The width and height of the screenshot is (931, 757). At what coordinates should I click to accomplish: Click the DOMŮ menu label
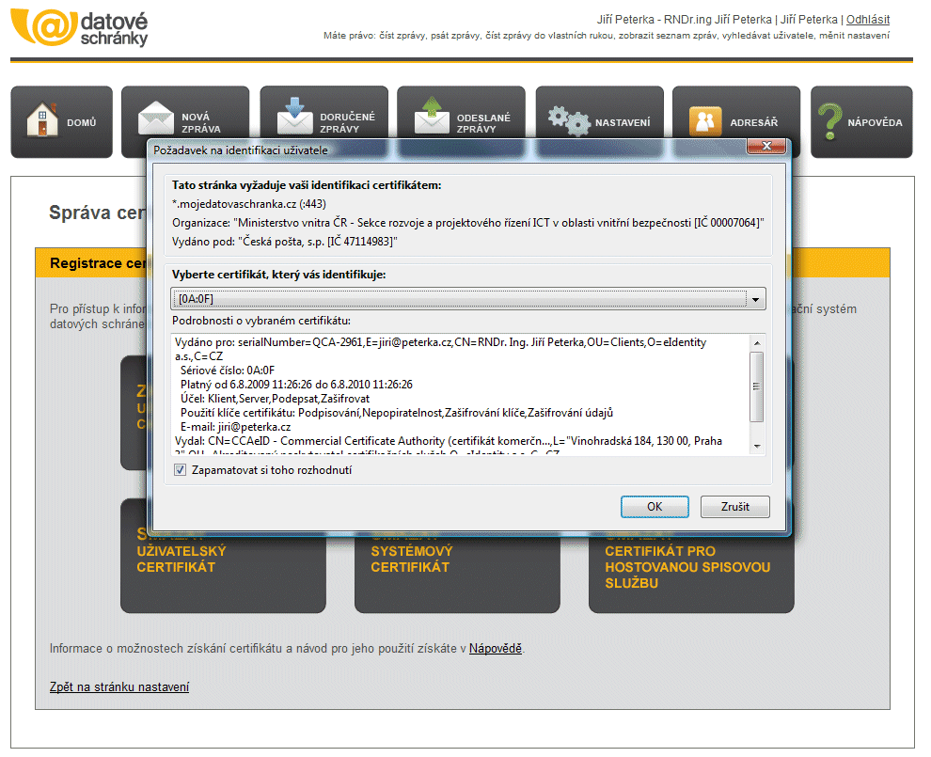(x=81, y=122)
